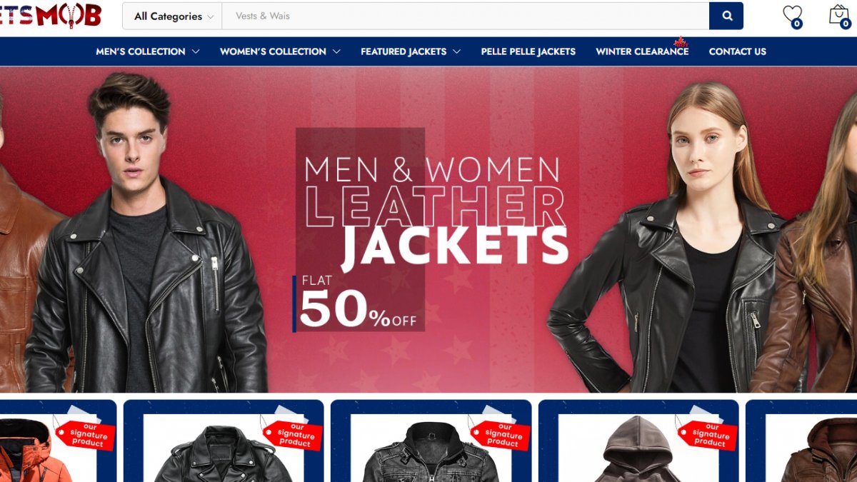Click the JacketsMob site logo

tap(51, 16)
